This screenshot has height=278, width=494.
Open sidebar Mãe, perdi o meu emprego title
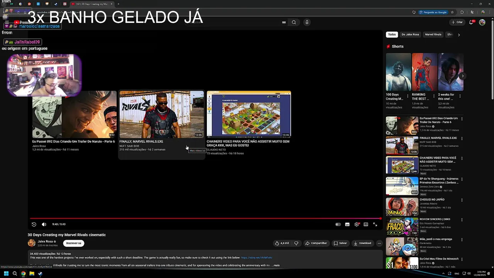pos(436,239)
